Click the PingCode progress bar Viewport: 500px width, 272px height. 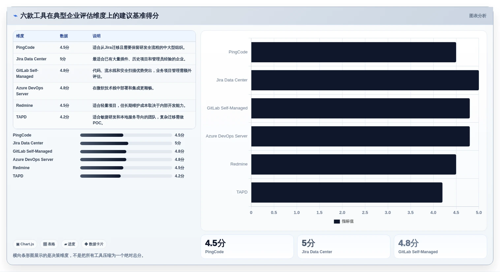[126, 135]
